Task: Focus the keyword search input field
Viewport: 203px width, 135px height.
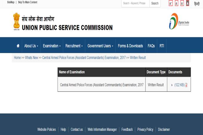Action: pyautogui.click(x=135, y=3)
